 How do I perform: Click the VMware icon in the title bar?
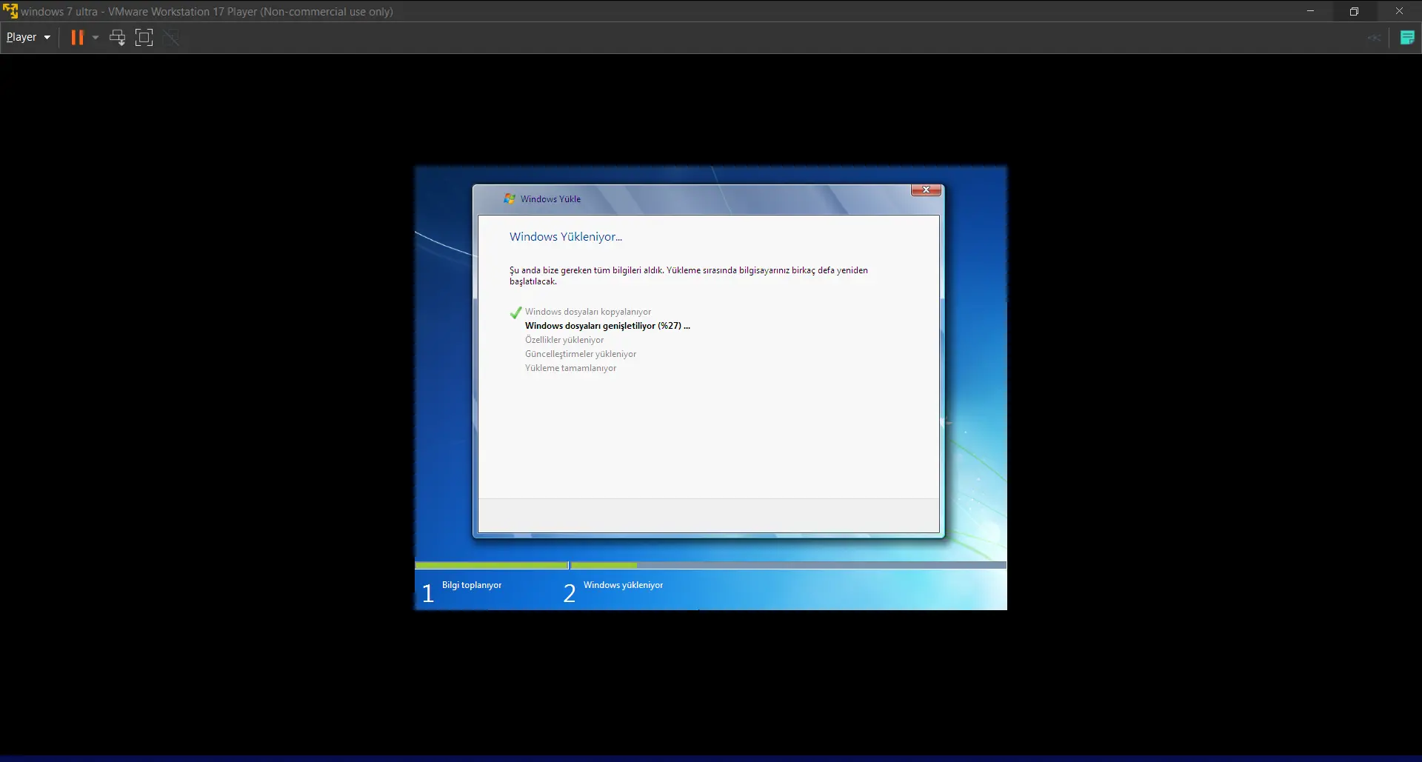(x=10, y=11)
